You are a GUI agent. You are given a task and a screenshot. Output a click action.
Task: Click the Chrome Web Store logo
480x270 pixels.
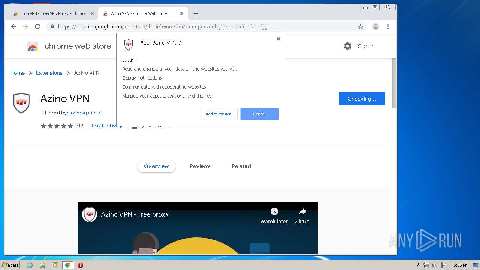pos(69,46)
